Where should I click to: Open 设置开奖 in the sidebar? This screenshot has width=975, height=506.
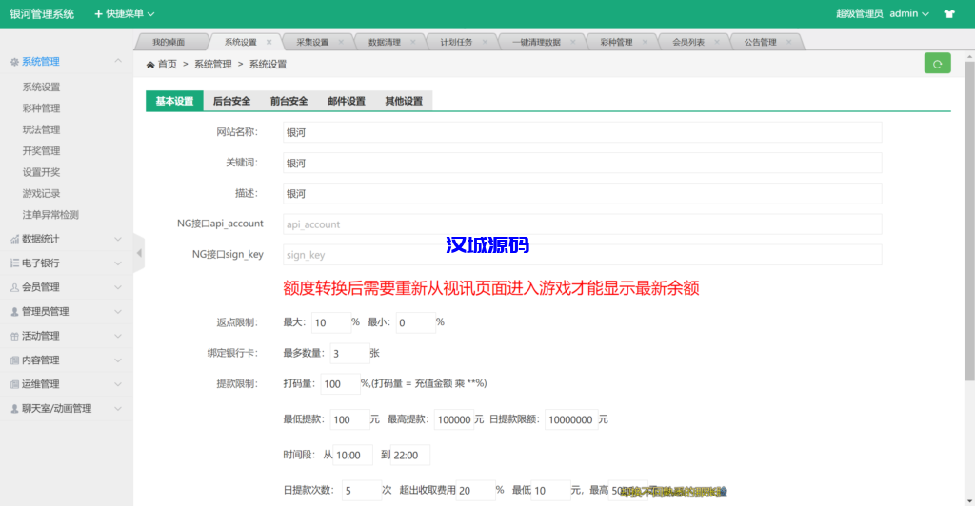click(x=42, y=172)
